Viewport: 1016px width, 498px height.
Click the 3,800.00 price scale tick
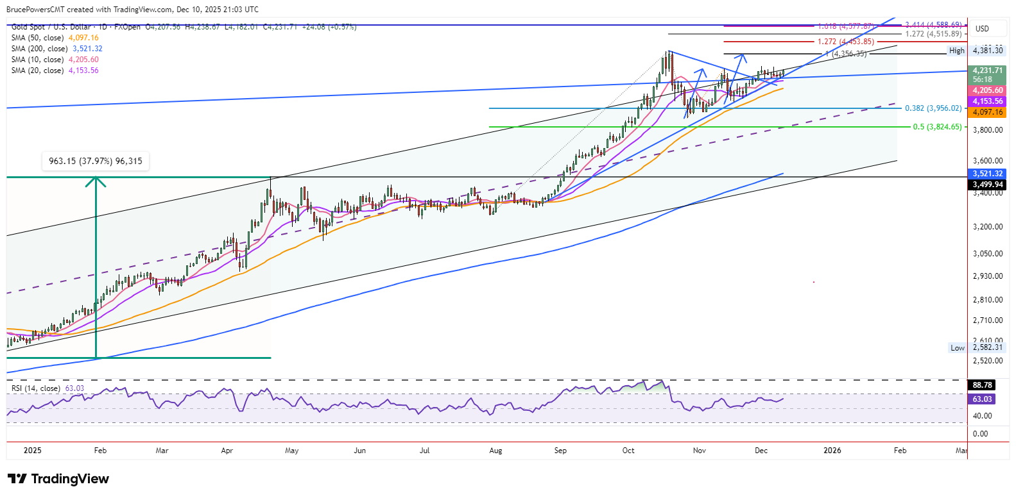988,130
